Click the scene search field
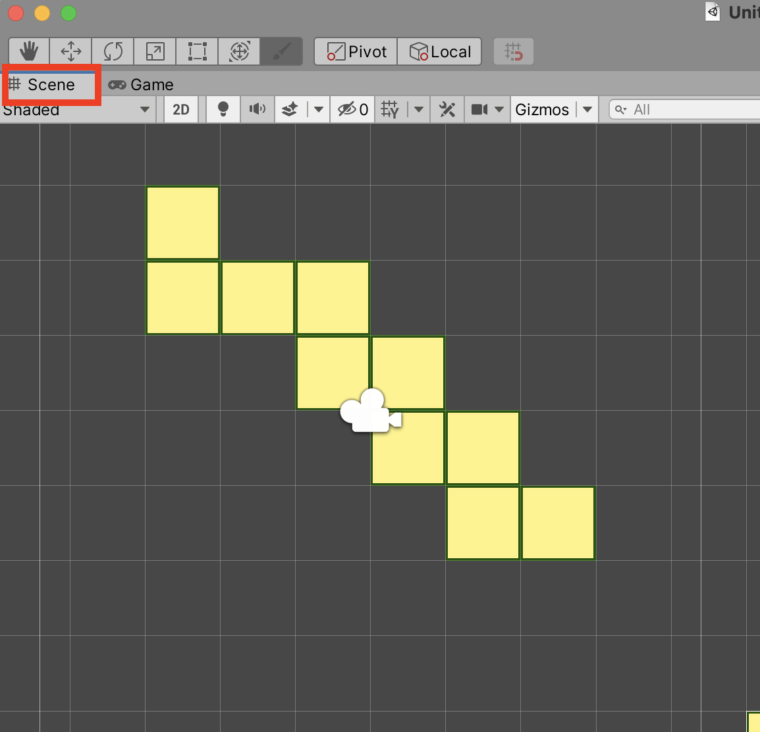 (684, 110)
